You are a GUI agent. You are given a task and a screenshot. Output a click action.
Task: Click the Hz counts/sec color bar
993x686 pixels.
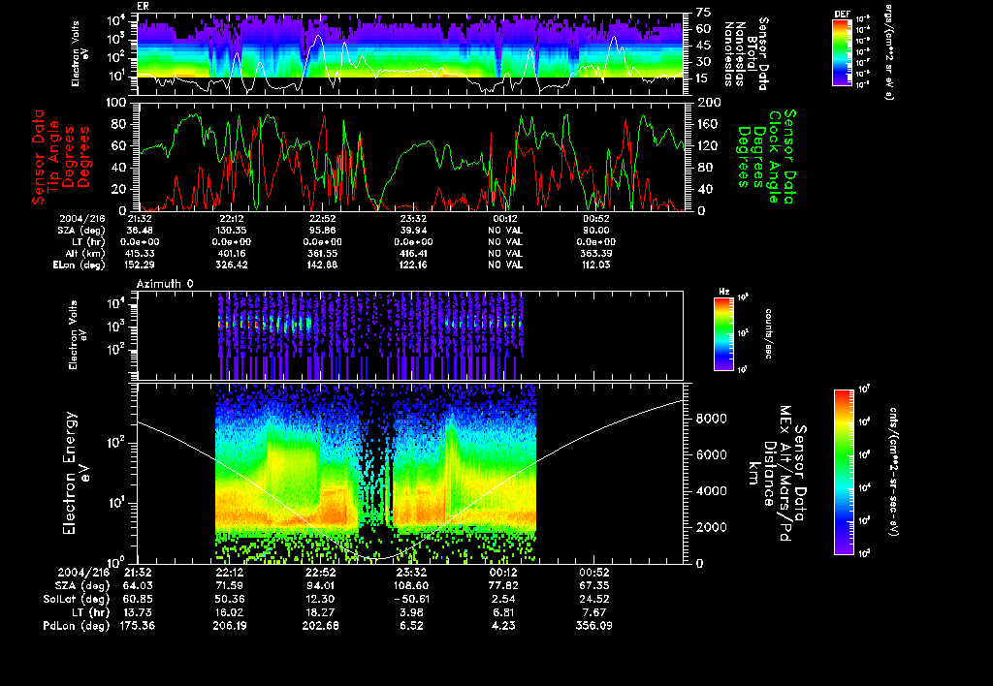(723, 333)
